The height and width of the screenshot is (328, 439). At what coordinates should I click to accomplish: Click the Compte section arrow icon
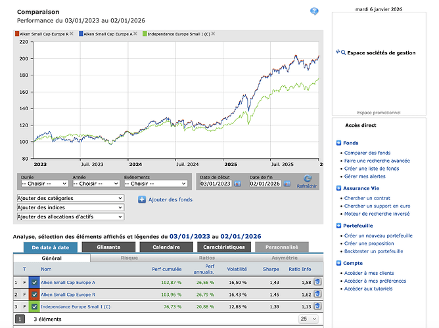point(338,263)
